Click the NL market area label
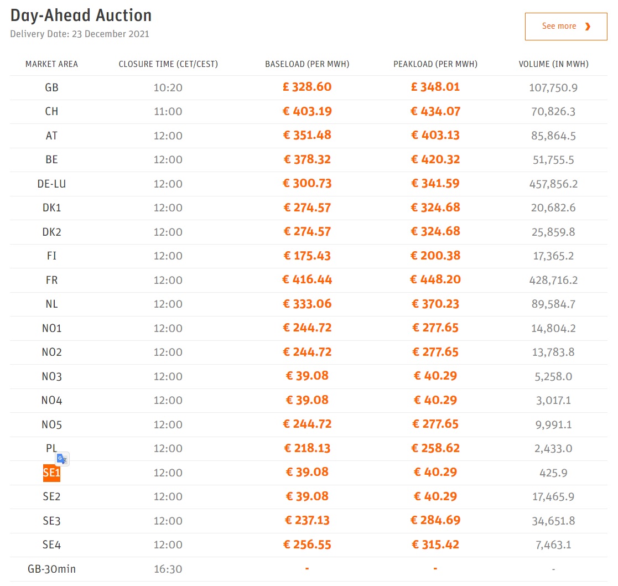Viewport: 618px width, 586px height. click(51, 304)
